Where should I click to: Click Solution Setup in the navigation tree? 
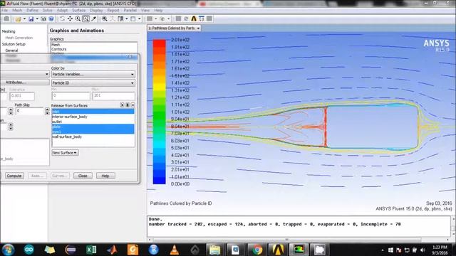(x=14, y=44)
